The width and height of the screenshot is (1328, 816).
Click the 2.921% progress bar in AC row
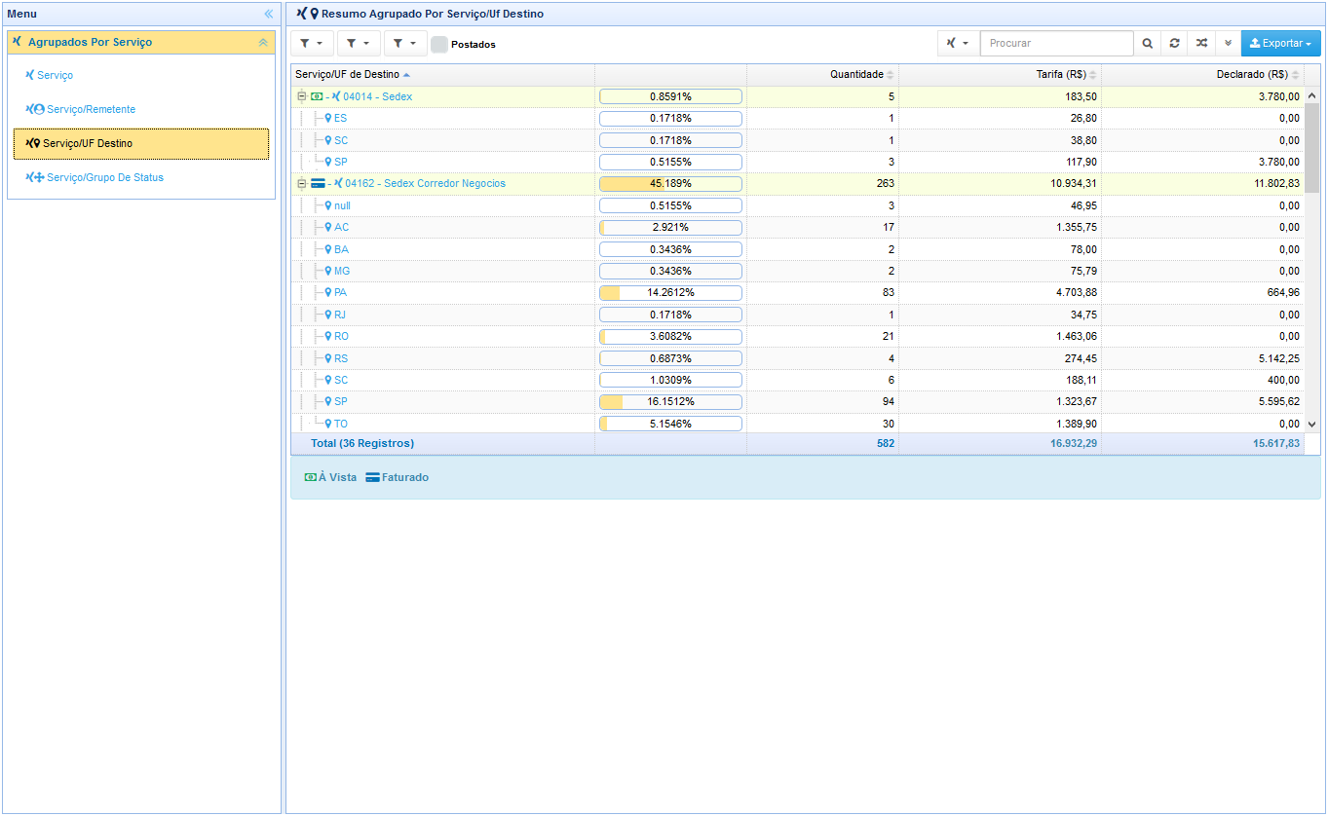(670, 227)
